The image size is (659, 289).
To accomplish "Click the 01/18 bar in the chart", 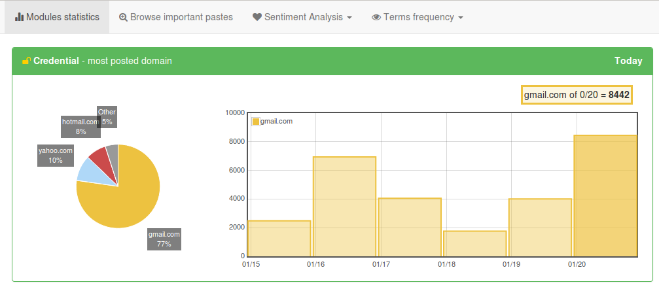I will click(474, 243).
